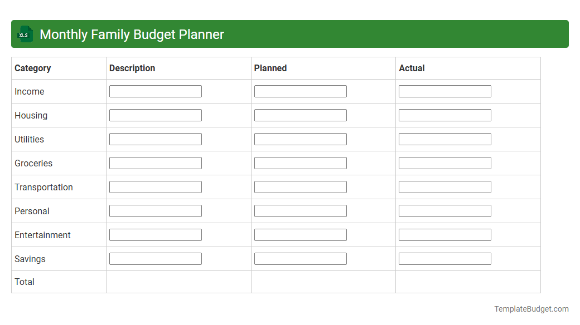Click the Utilities actual amount field
This screenshot has width=580, height=325.
tap(444, 139)
